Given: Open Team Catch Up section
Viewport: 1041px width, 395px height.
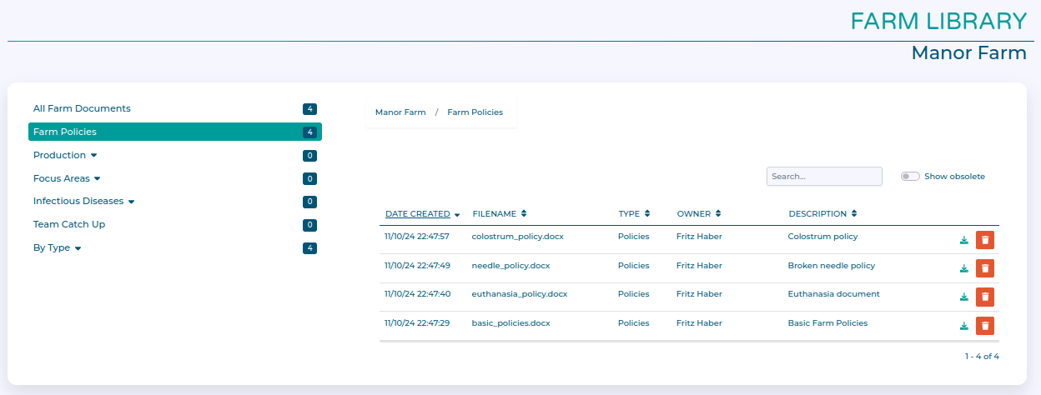Looking at the screenshot, I should [69, 225].
